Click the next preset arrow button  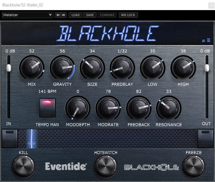pyautogui.click(x=63, y=15)
